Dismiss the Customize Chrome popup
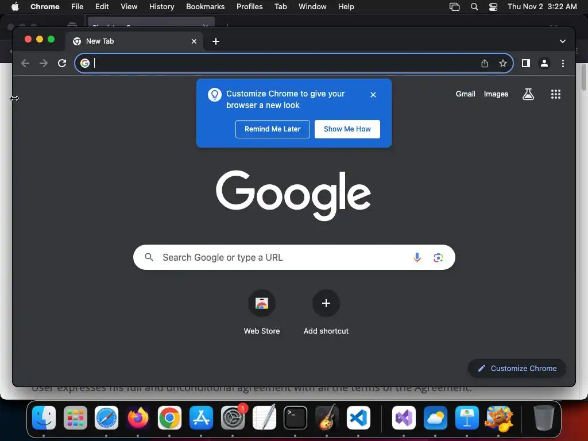This screenshot has width=588, height=441. 373,95
